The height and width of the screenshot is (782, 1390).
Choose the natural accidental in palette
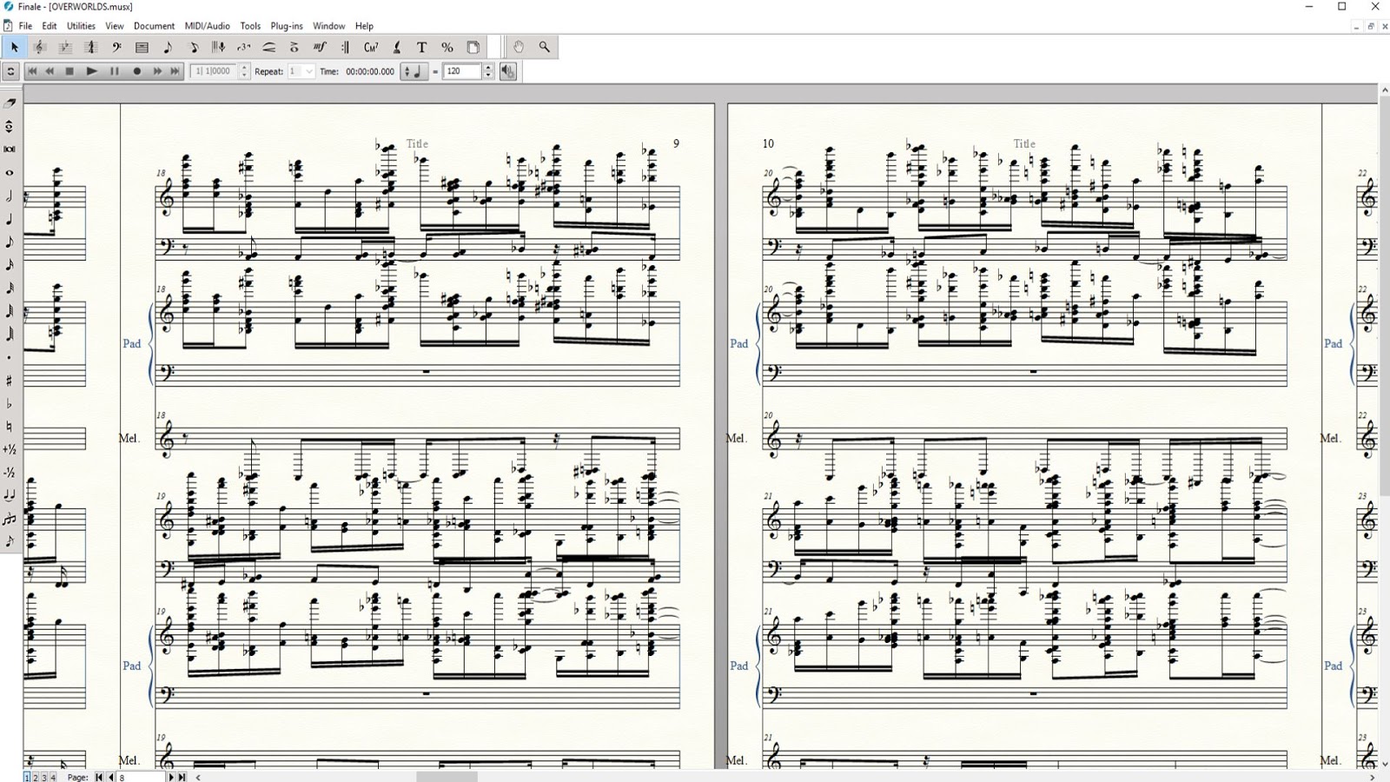click(x=10, y=426)
